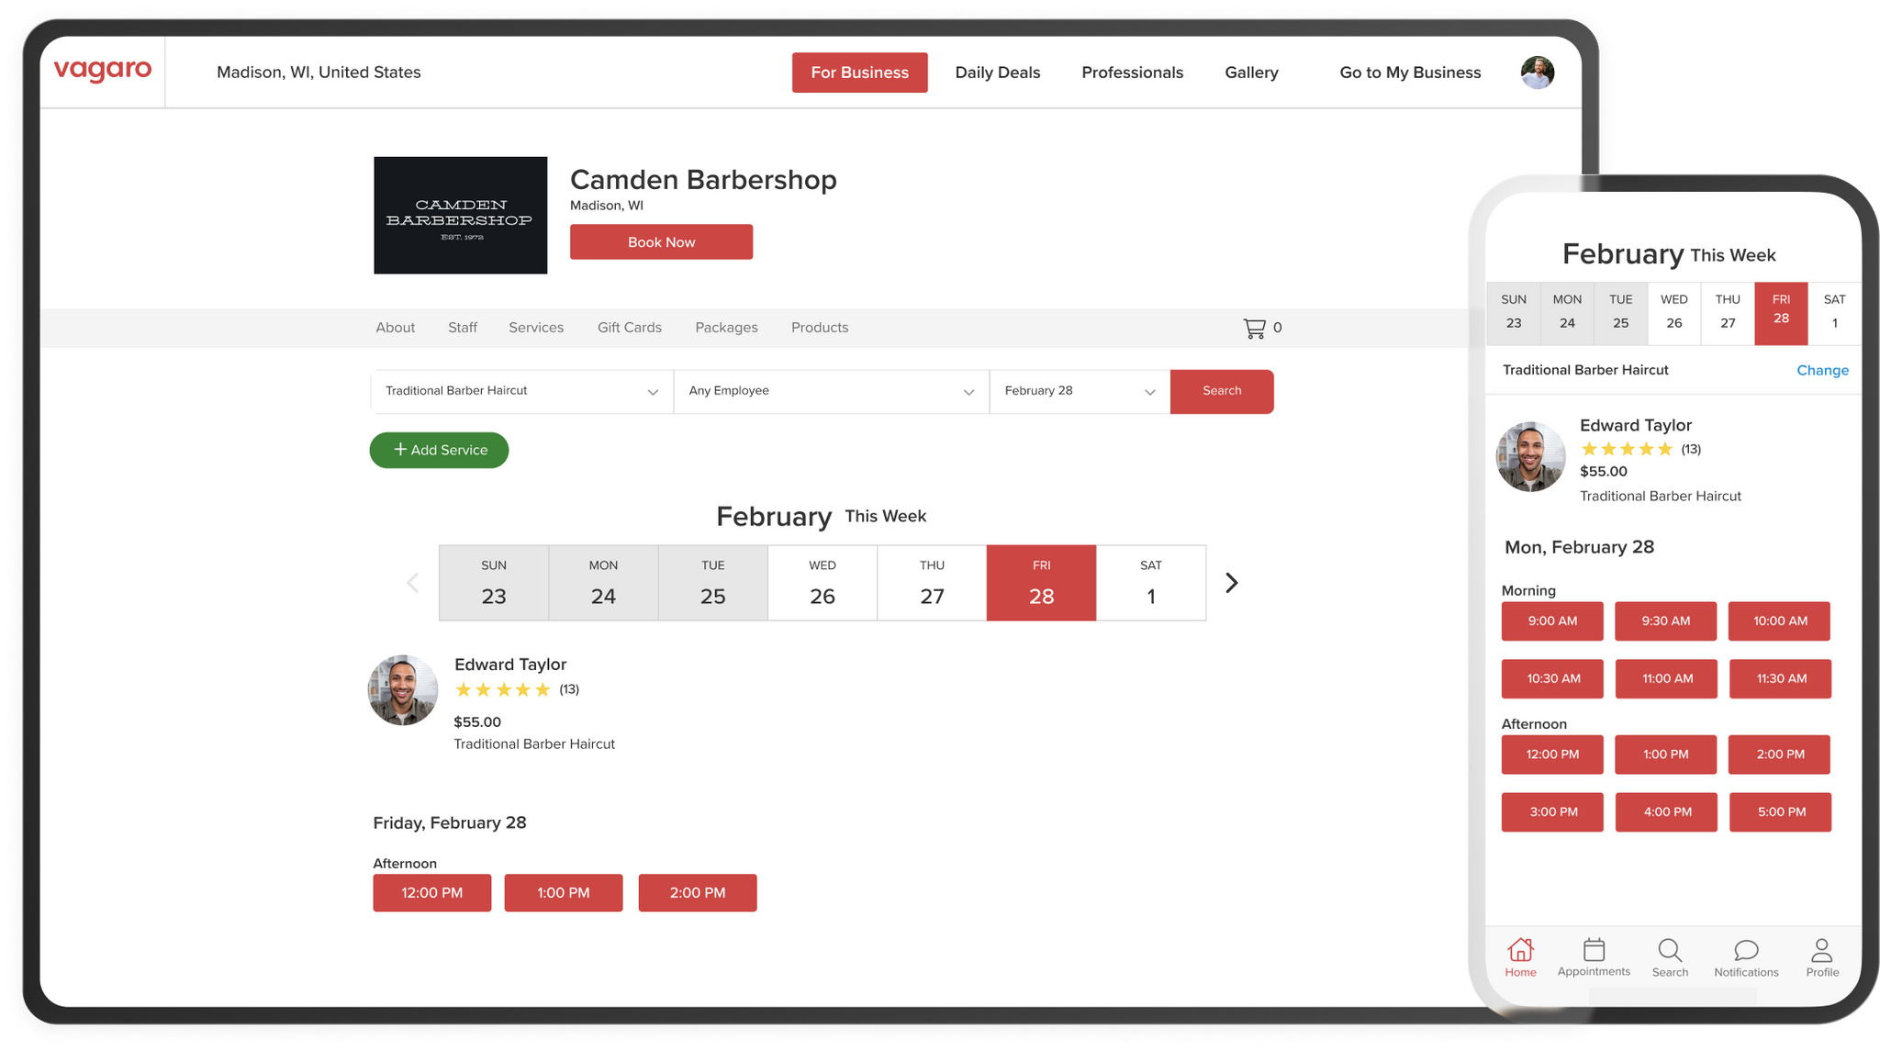This screenshot has height=1051, width=1880.
Task: Tap THU 27 in the phone calendar
Action: (1728, 313)
